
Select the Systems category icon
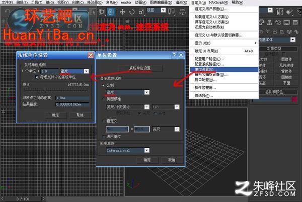pos(296,32)
